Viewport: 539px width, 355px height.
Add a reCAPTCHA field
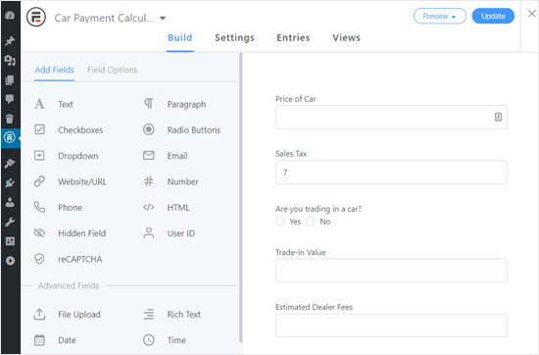[x=68, y=259]
